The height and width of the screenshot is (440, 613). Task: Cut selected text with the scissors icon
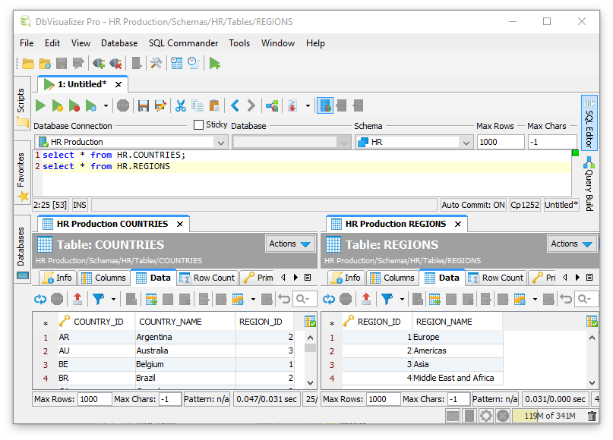tap(181, 106)
